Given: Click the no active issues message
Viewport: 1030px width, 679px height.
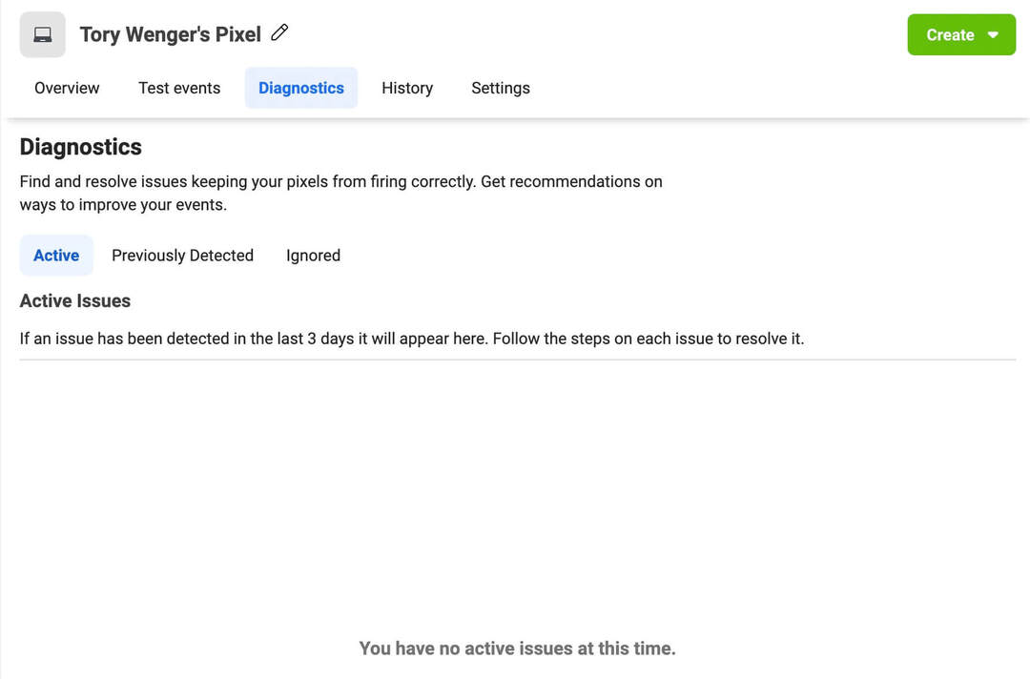Looking at the screenshot, I should [x=517, y=648].
